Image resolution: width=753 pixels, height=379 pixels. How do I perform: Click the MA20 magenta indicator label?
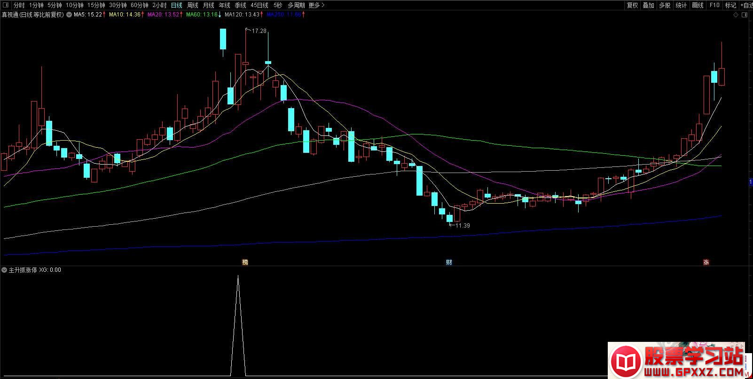[163, 15]
